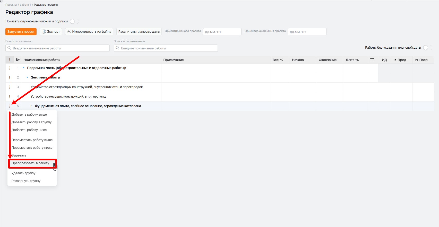Open the kebab menu in table header
The width and height of the screenshot is (439, 227).
pyautogui.click(x=10, y=60)
